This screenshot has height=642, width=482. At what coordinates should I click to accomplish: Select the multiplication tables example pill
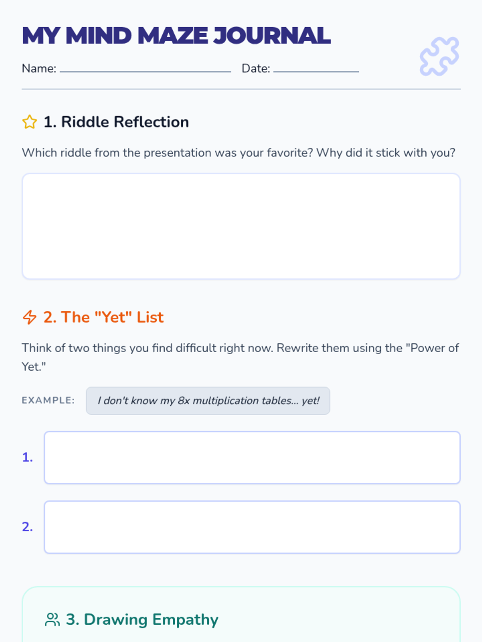pyautogui.click(x=208, y=401)
